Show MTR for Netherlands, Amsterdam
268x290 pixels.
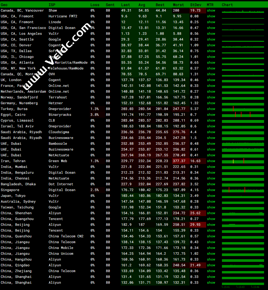pos(211,92)
